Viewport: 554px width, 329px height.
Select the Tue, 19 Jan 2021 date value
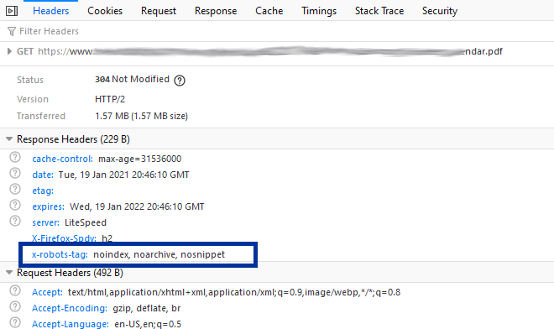(123, 175)
